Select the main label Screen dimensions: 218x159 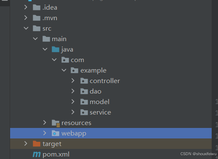(x=59, y=39)
